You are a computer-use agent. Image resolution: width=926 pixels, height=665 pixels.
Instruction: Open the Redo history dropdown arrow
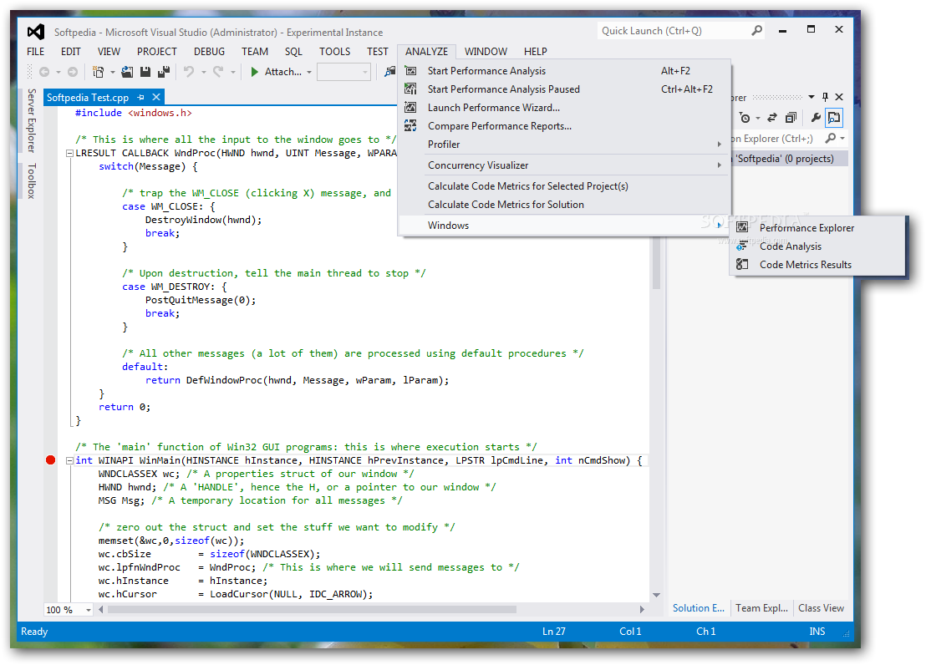(x=233, y=72)
